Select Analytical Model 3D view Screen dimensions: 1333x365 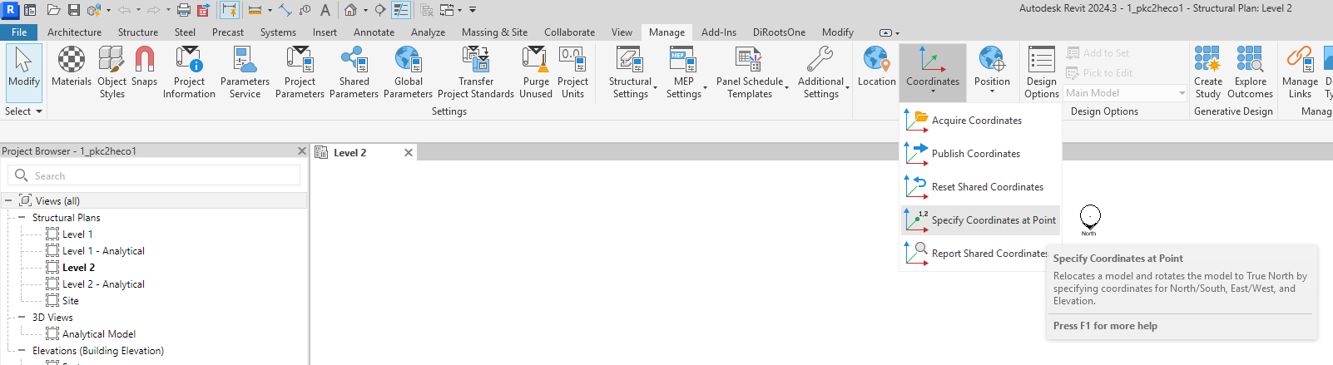coord(98,333)
